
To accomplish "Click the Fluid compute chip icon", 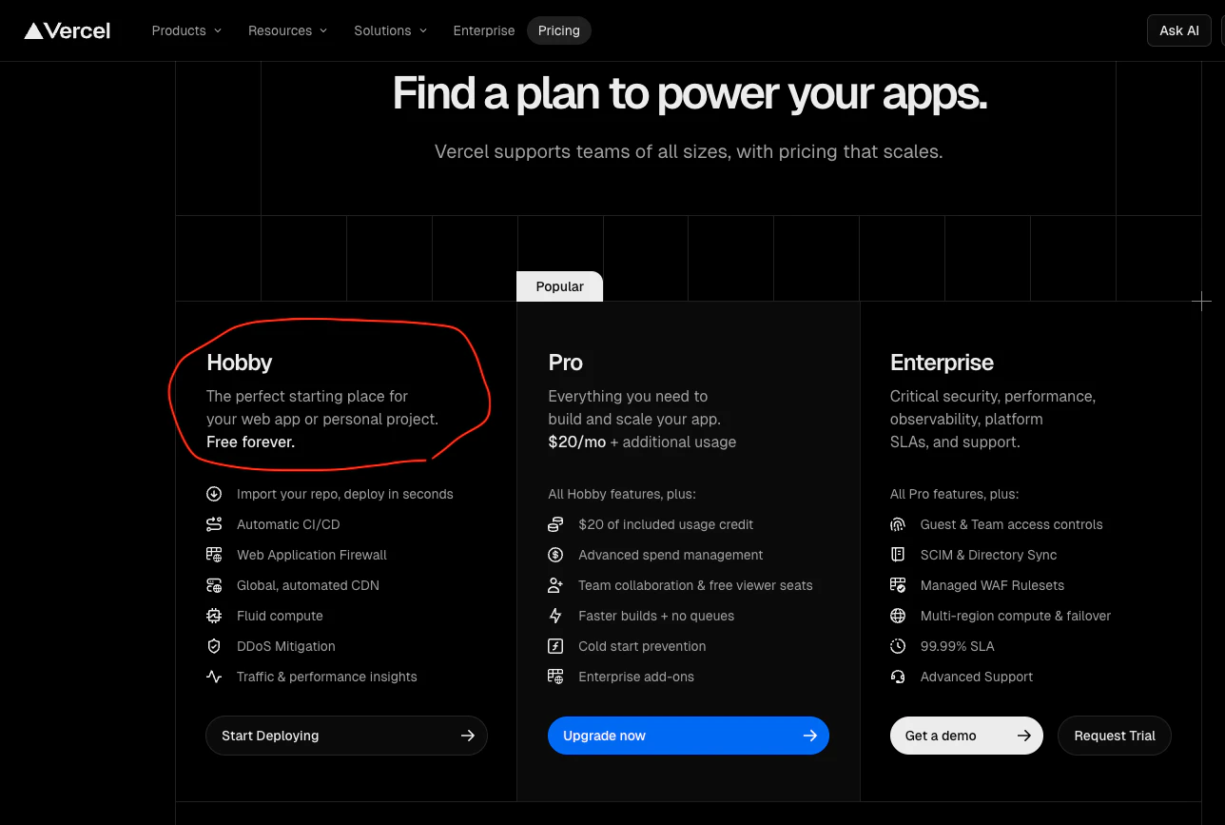I will tap(214, 616).
